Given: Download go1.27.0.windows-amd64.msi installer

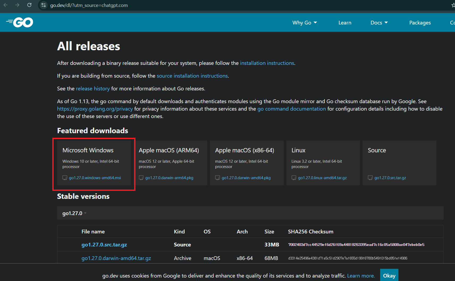Looking at the screenshot, I should (x=95, y=178).
